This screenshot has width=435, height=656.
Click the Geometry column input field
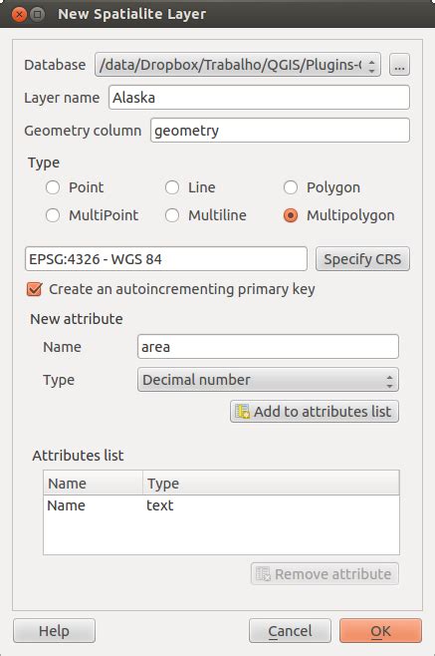pyautogui.click(x=280, y=131)
